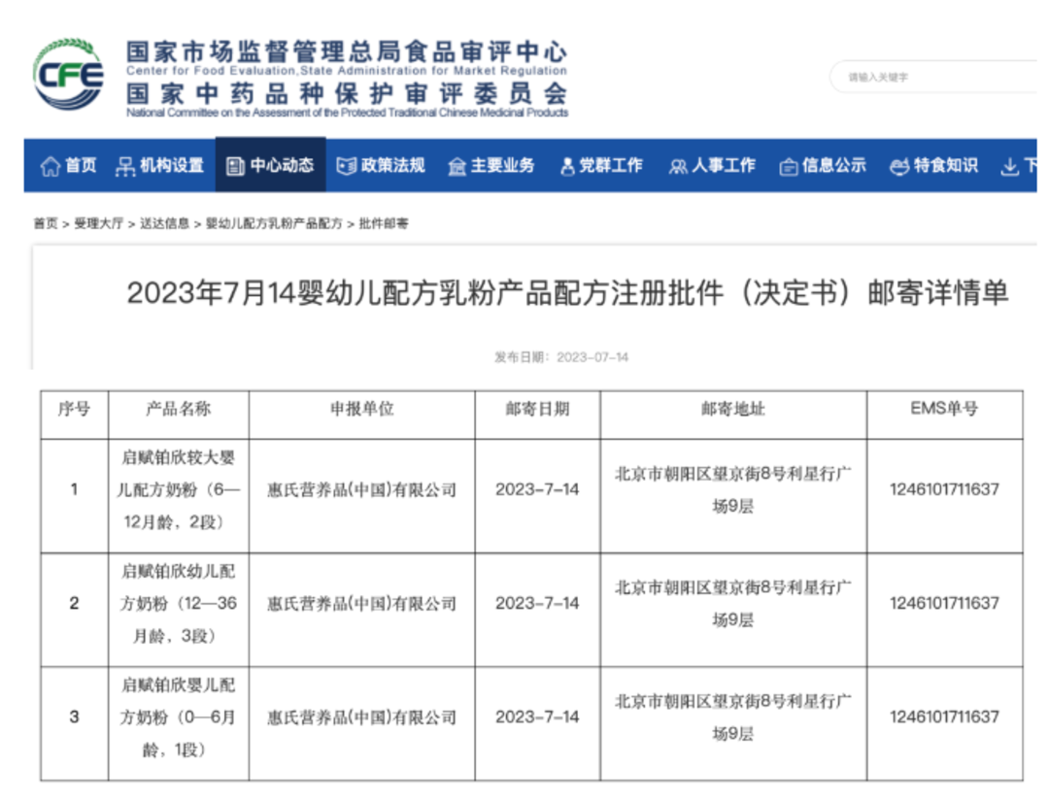Click the CFE logo
Image resolution: width=1049 pixels, height=799 pixels.
[x=68, y=74]
